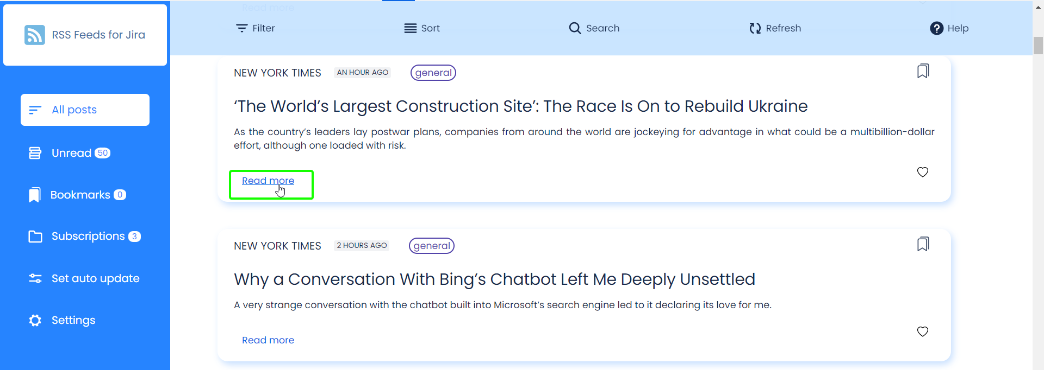Click the vertical scrollbar thumb

1038,46
